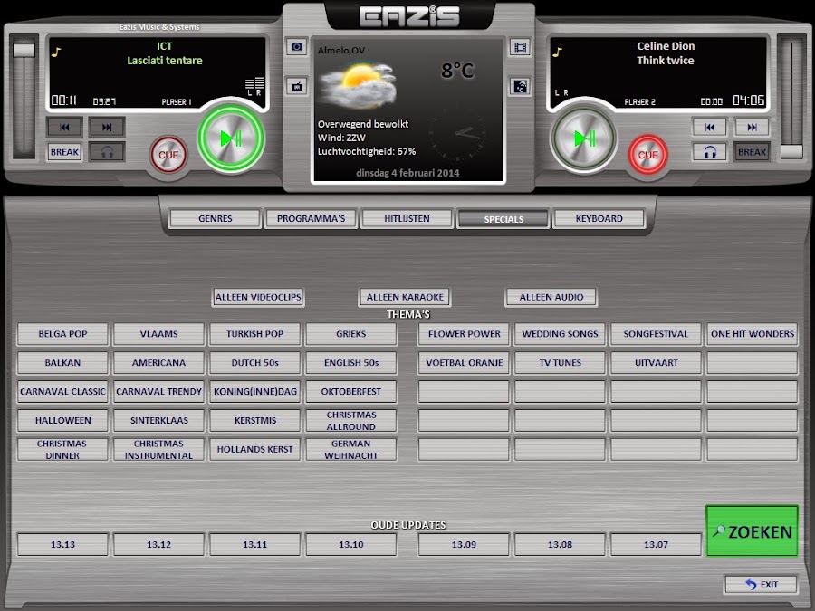The width and height of the screenshot is (815, 611).
Task: Skip to next track on Player 1
Action: click(x=107, y=127)
